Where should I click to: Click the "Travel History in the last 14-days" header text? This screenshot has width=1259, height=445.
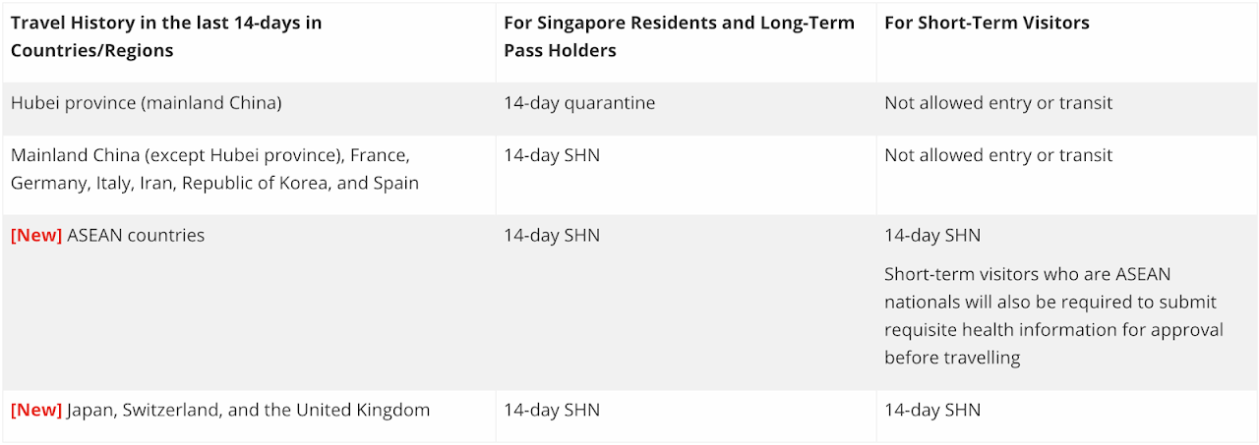coord(166,23)
